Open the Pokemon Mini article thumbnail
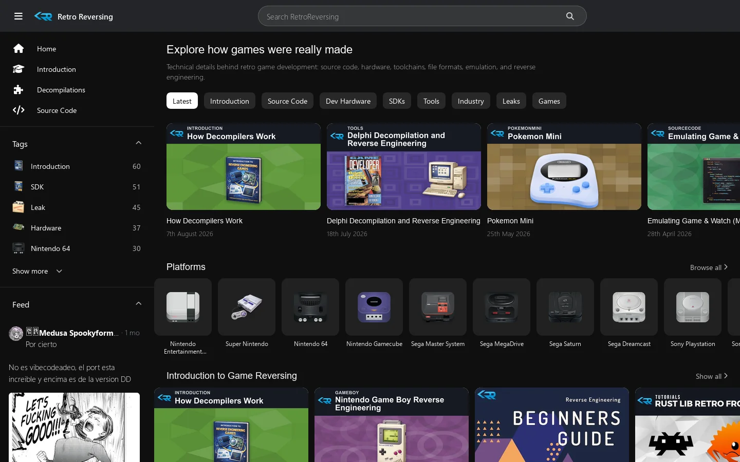Viewport: 740px width, 462px height. pos(564,166)
